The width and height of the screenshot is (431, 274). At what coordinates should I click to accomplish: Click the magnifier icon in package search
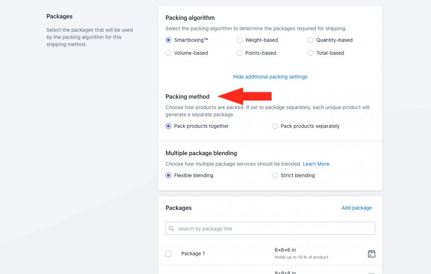coord(171,228)
